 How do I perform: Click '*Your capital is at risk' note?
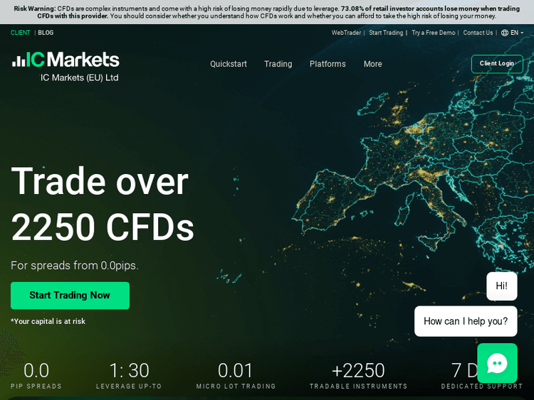pyautogui.click(x=48, y=321)
